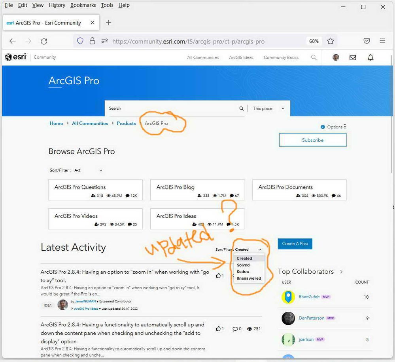
Task: Open site permissions icon in address bar
Action: coord(104,41)
